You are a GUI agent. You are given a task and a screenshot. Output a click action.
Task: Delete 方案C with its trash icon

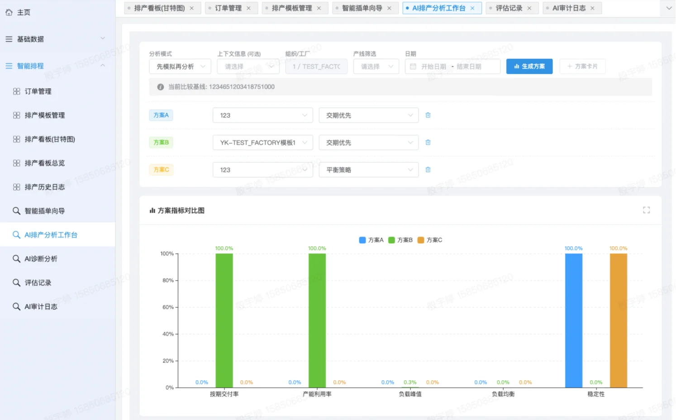click(x=428, y=170)
